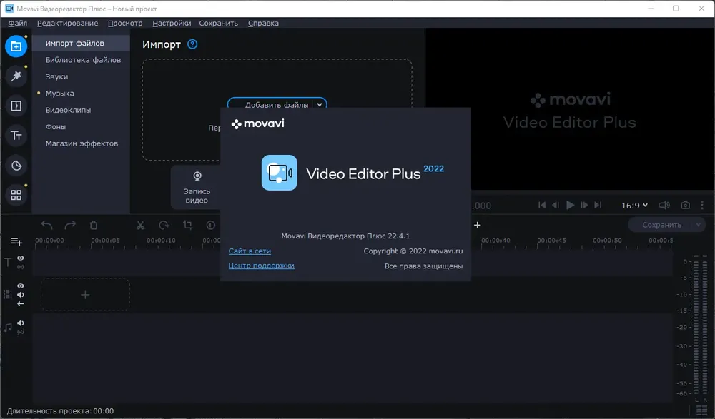Open the Справка menu
The image size is (715, 419).
pyautogui.click(x=263, y=24)
